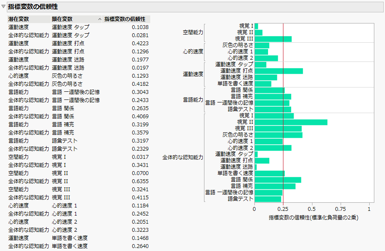Select the 言語能力 group label in the chart
This screenshot has height=251, width=385.
[193, 100]
